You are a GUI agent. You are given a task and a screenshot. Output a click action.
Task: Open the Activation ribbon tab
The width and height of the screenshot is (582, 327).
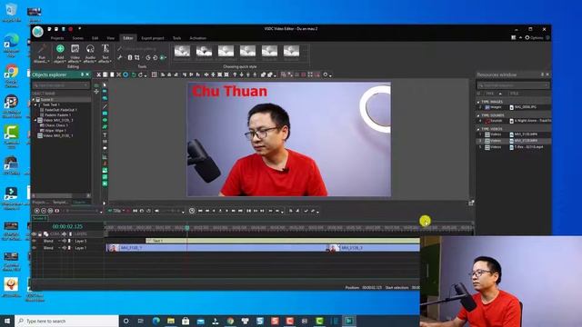(198, 38)
